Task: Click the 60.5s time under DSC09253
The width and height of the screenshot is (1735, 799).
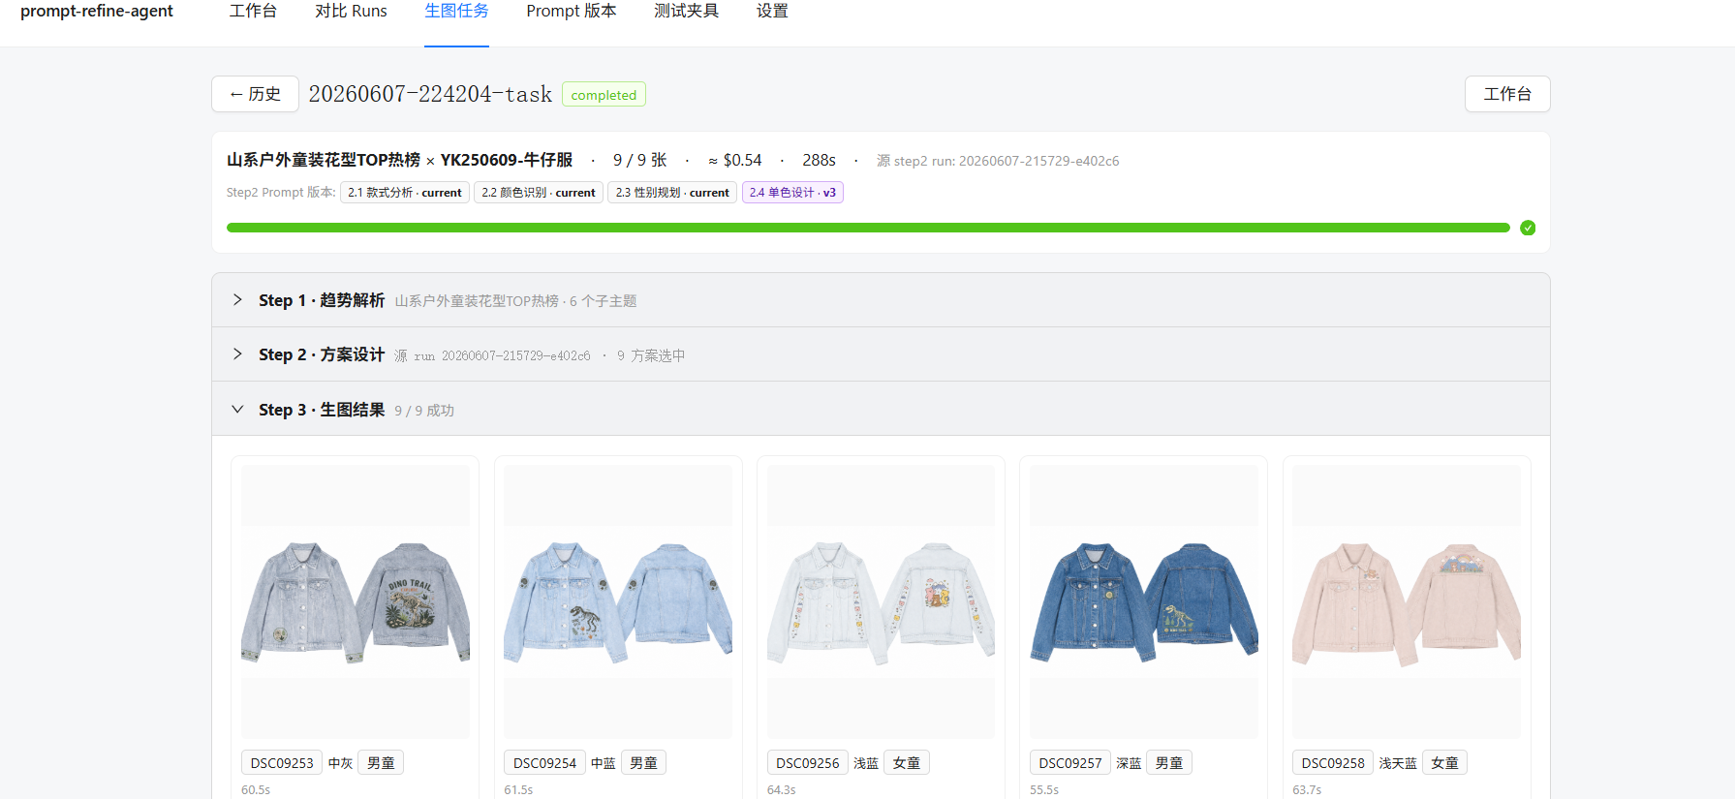Action: click(256, 790)
